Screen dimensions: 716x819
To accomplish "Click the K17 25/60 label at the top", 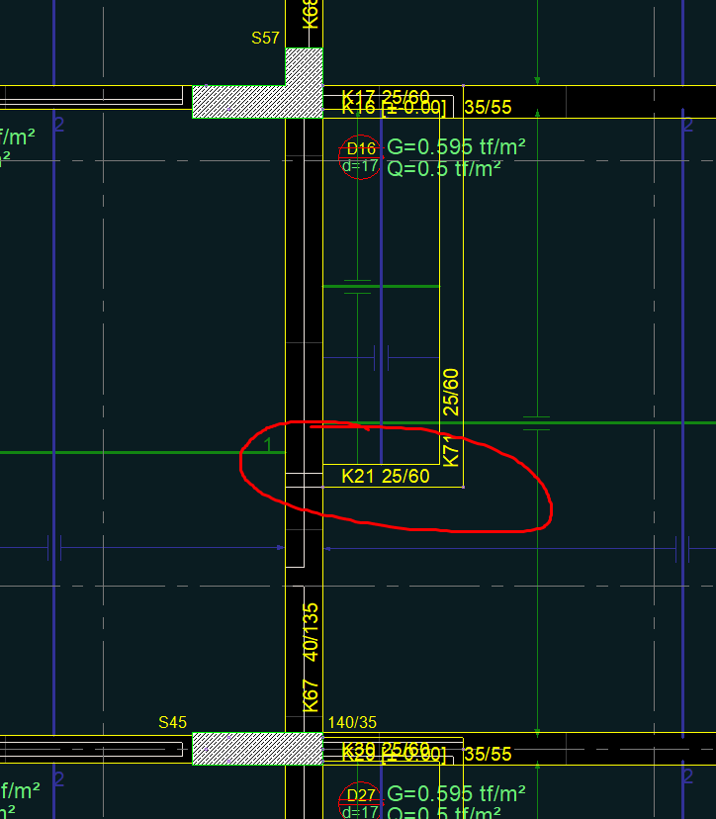I will tap(386, 96).
